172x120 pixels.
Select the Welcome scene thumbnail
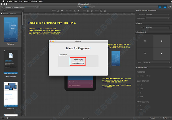[x=11, y=30]
